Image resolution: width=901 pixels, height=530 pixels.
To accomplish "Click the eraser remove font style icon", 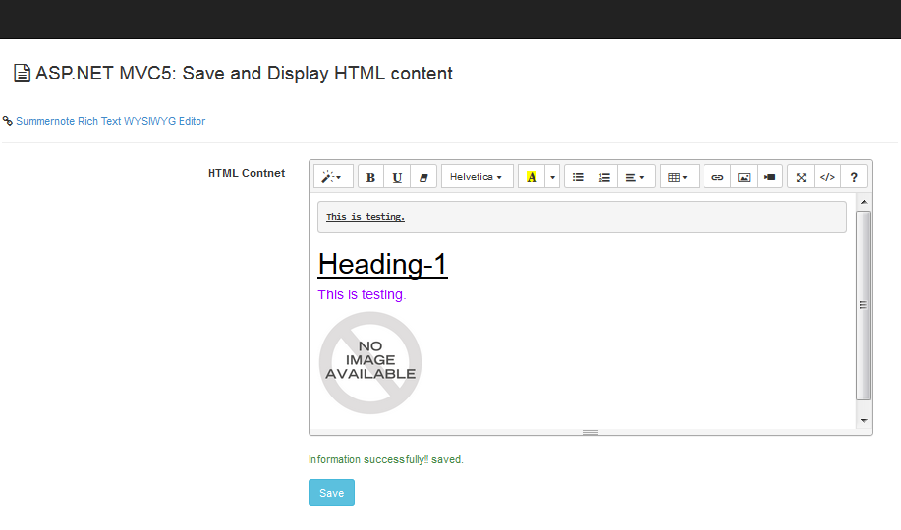I will tap(423, 177).
